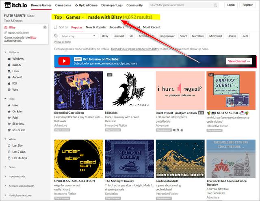Remove the Bitsy filter with X
This screenshot has width=260, height=201.
(45, 27)
